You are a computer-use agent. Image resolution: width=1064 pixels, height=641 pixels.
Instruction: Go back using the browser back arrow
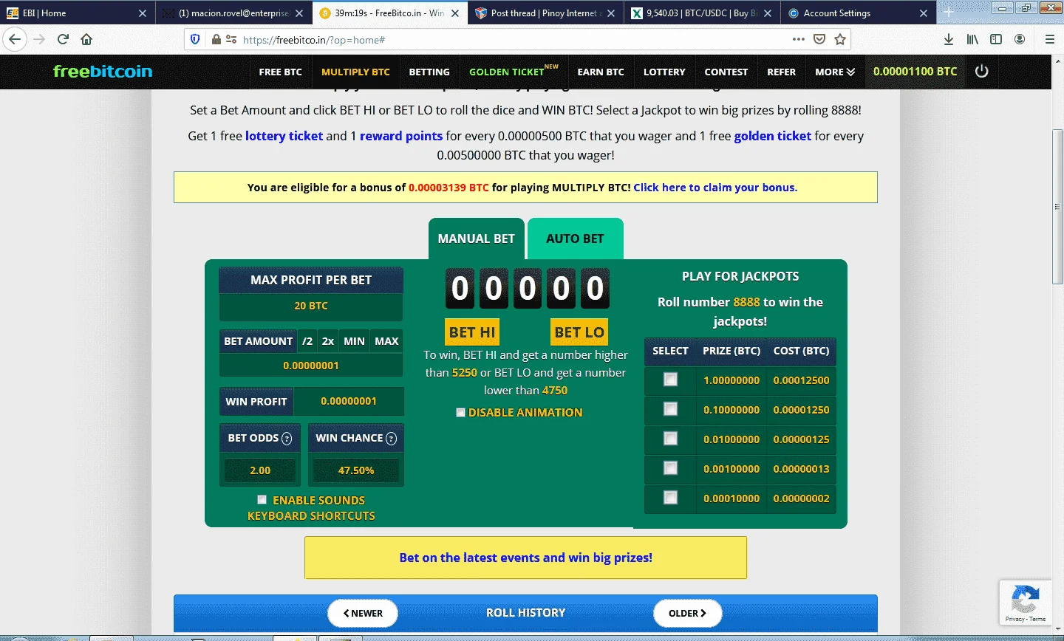point(15,39)
